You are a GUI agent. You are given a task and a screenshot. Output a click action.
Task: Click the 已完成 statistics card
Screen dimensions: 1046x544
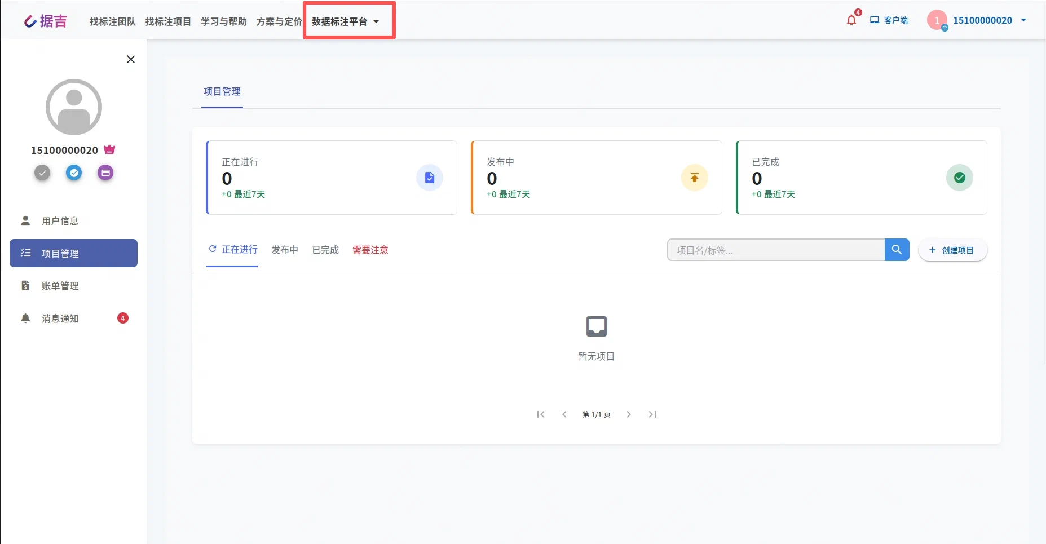(862, 178)
